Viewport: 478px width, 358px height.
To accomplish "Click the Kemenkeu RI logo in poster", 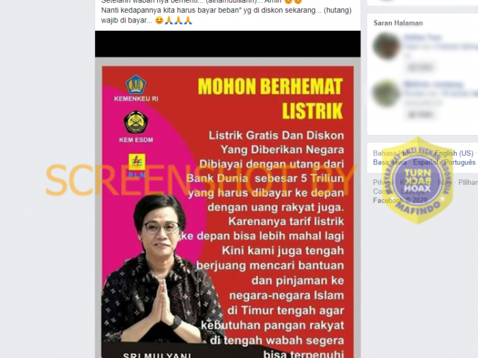I will 136,84.
